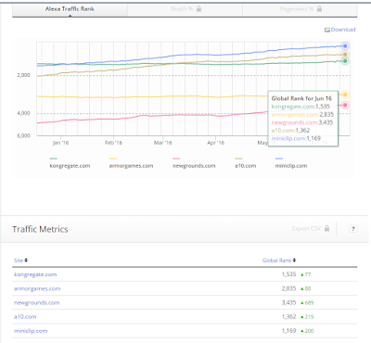Screen dimensions: 371x343
Task: Open the armorgames.com link in table
Action: 37,288
